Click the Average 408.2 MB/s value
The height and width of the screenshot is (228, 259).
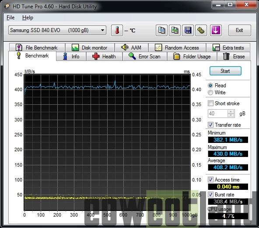(x=228, y=167)
